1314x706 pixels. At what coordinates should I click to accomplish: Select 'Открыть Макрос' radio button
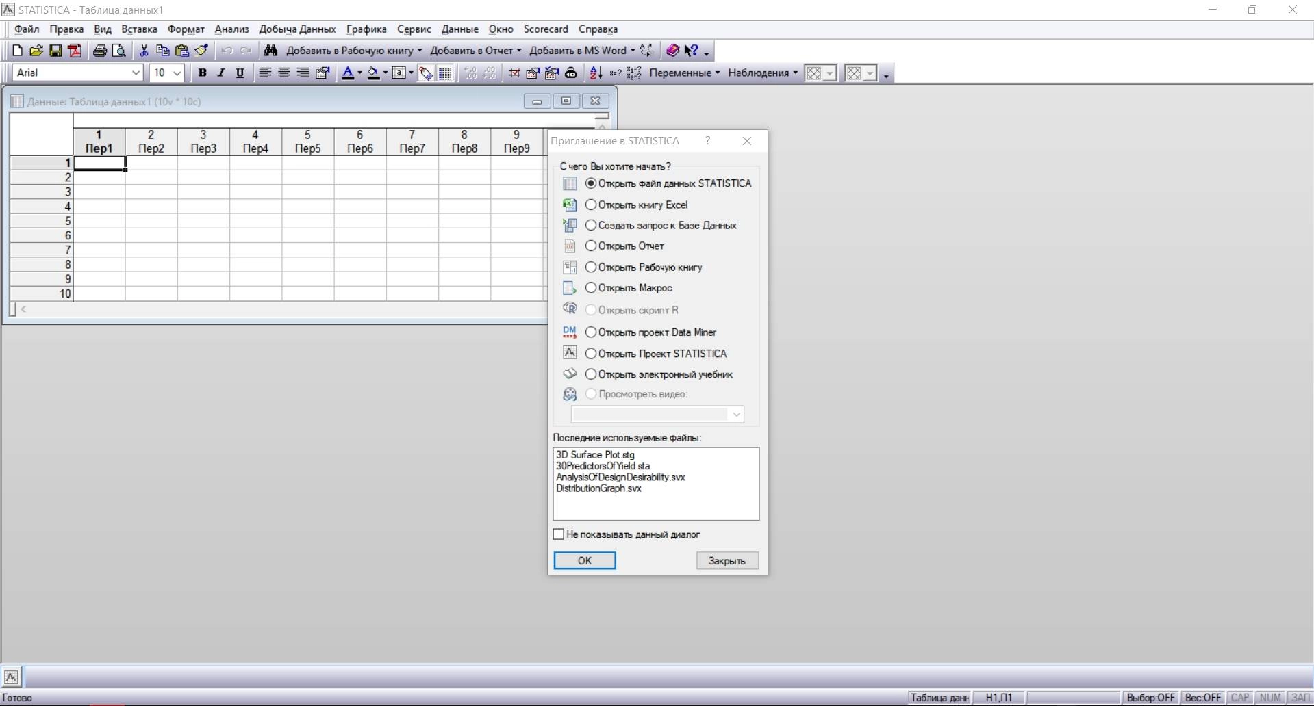tap(591, 287)
